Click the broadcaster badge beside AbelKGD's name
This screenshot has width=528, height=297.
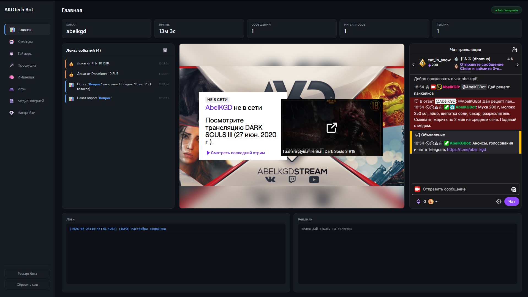tap(433, 87)
